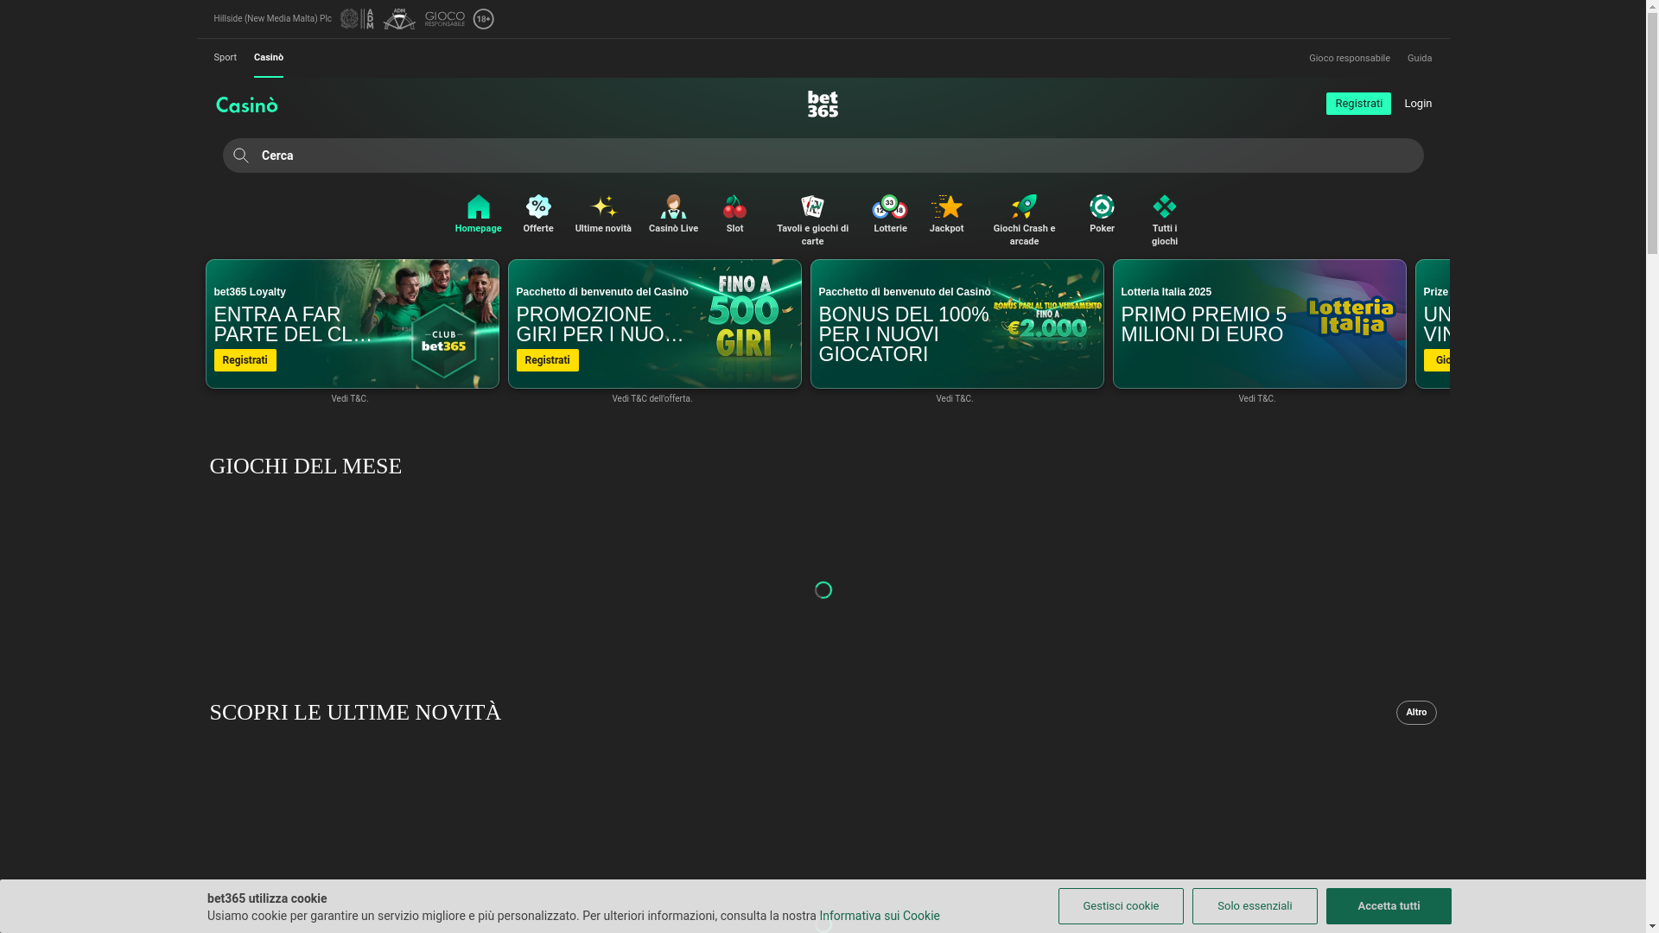This screenshot has width=1659, height=933.
Task: Open Vedi T&C under Loyalty banner
Action: pyautogui.click(x=350, y=399)
